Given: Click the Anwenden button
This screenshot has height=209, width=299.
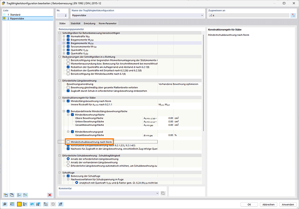Looking at the screenshot, I should coord(287,204).
